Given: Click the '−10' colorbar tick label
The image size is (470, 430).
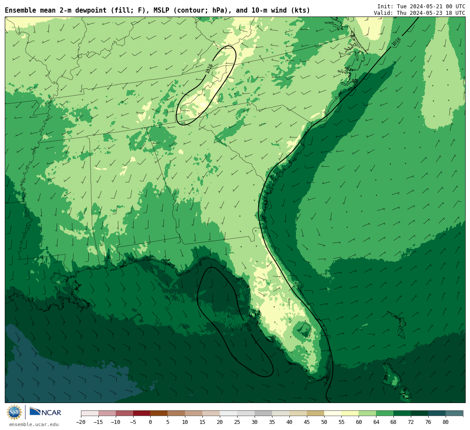Looking at the screenshot, I should click(x=116, y=422).
